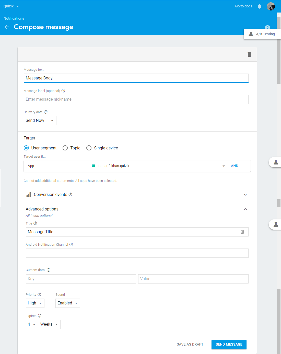Open the notifications bell icon
Viewport: 281px width, 354px height.
pyautogui.click(x=259, y=6)
